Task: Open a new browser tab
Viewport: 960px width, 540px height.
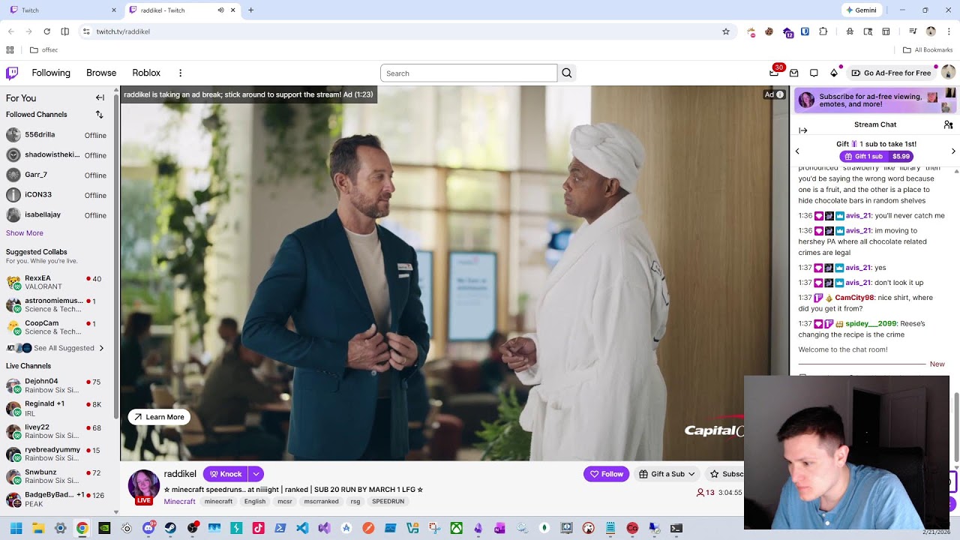Action: tap(250, 10)
